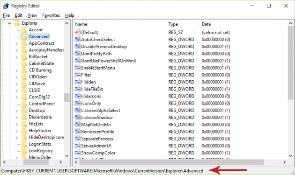Click the tree pane scroll-up arrow
Screen dimensions: 295x175
(67, 23)
